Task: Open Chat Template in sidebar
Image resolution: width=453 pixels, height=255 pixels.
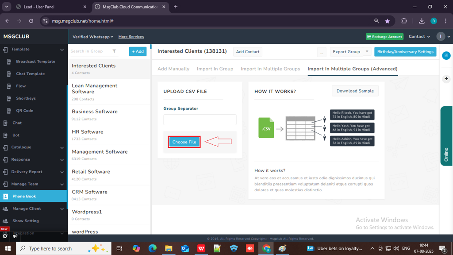Action: (31, 74)
